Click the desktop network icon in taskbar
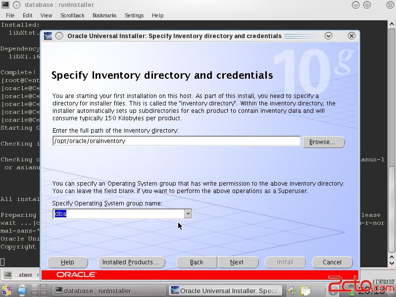Viewport: 396px width, 297px height. (x=22, y=291)
